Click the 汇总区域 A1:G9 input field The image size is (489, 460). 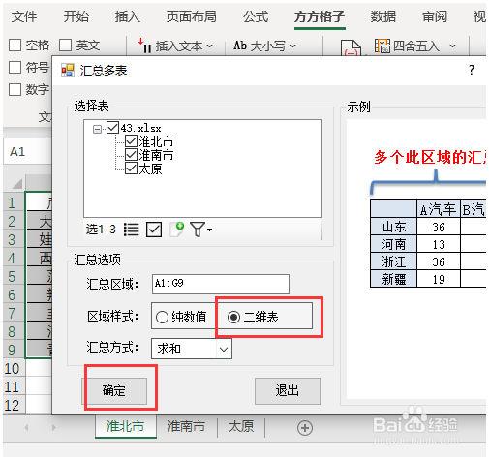[221, 284]
